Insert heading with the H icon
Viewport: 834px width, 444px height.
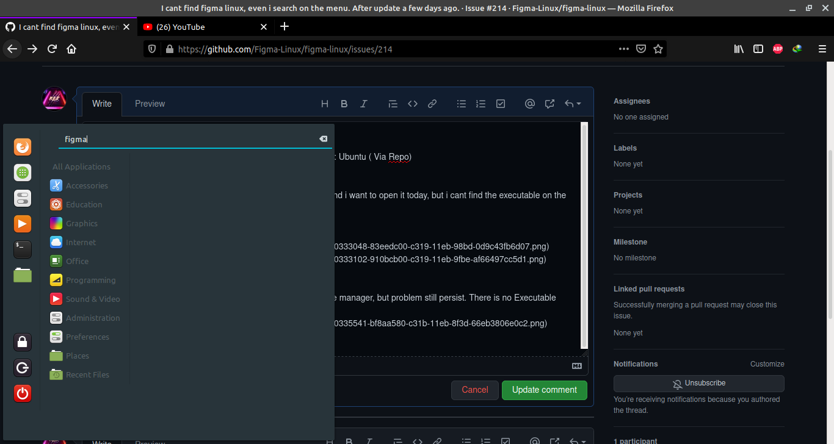[x=325, y=104]
